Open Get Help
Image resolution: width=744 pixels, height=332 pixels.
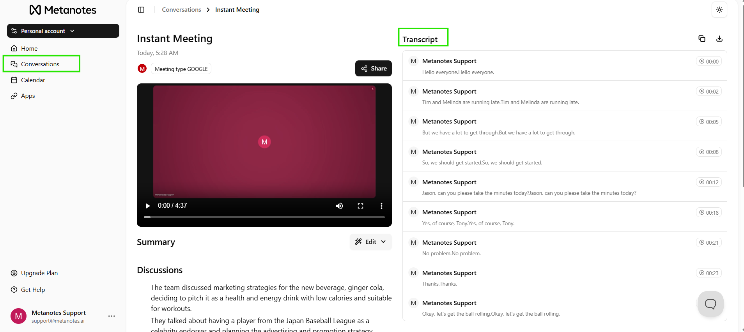pyautogui.click(x=33, y=290)
